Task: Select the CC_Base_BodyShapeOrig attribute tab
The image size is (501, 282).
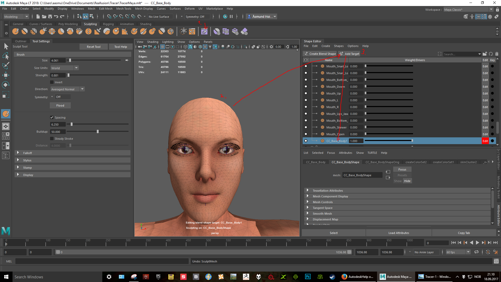Action: (x=382, y=162)
